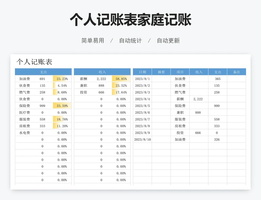Select the 支出 summary table header
The image size is (261, 200).
(43, 72)
